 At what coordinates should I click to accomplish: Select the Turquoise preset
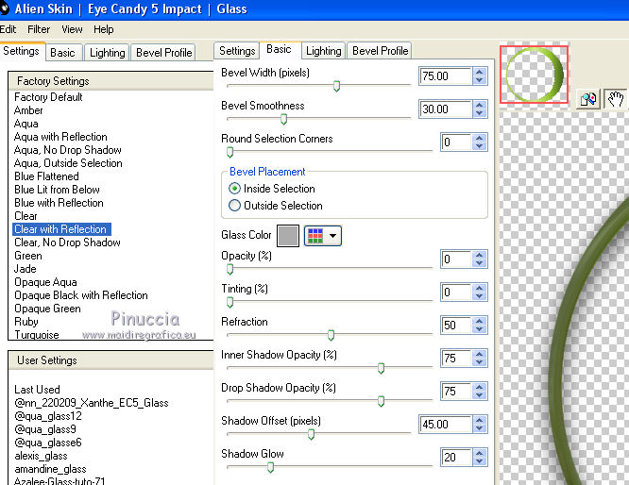(x=37, y=335)
